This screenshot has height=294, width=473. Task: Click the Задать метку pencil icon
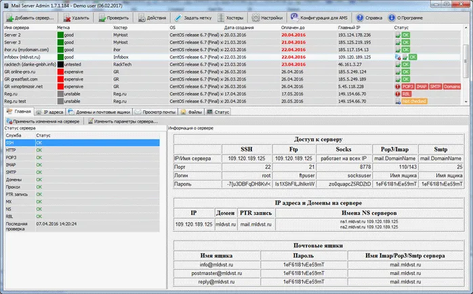(178, 16)
